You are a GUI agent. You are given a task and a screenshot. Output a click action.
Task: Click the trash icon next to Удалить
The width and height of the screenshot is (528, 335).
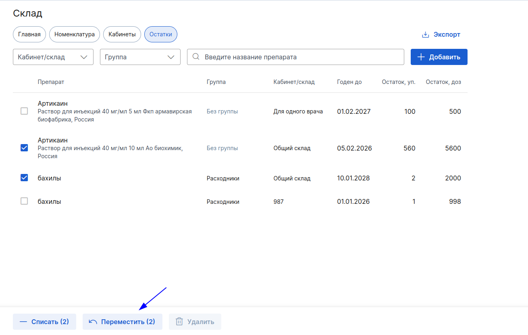tap(179, 322)
